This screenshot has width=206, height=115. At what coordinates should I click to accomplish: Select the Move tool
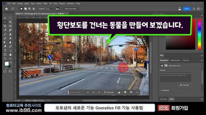pos(5,18)
